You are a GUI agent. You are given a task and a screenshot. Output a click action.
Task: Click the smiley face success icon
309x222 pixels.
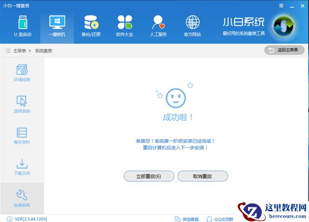coord(175,98)
